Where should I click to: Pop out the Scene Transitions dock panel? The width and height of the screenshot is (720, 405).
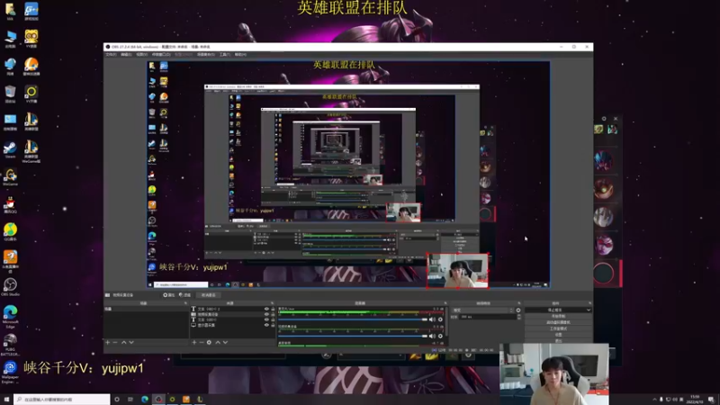tap(519, 303)
